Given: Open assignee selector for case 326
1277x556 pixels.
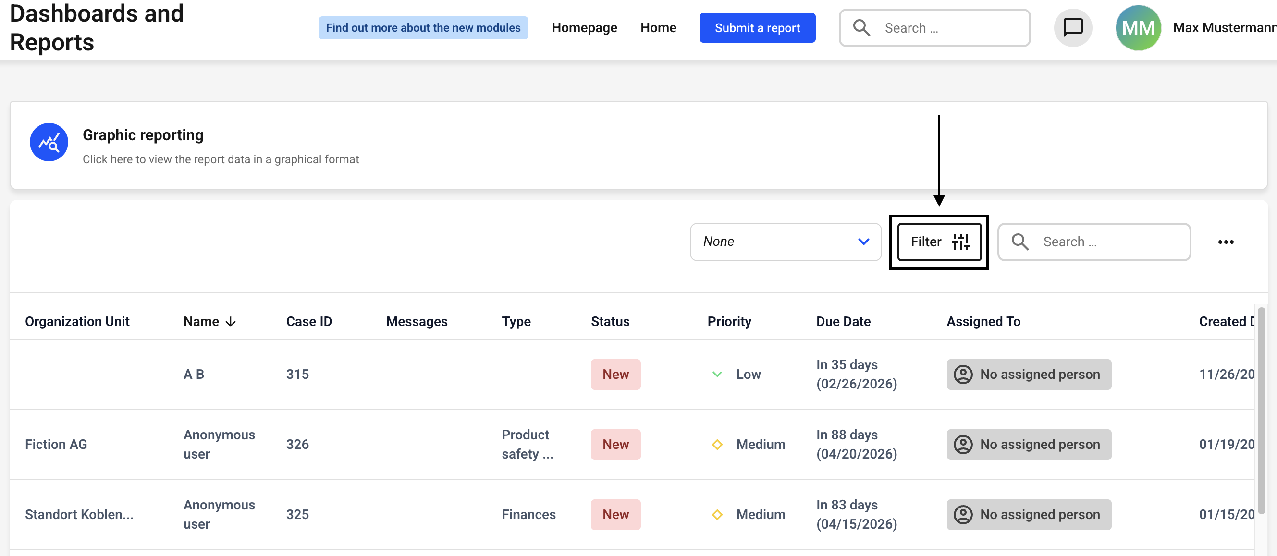Looking at the screenshot, I should 1029,445.
